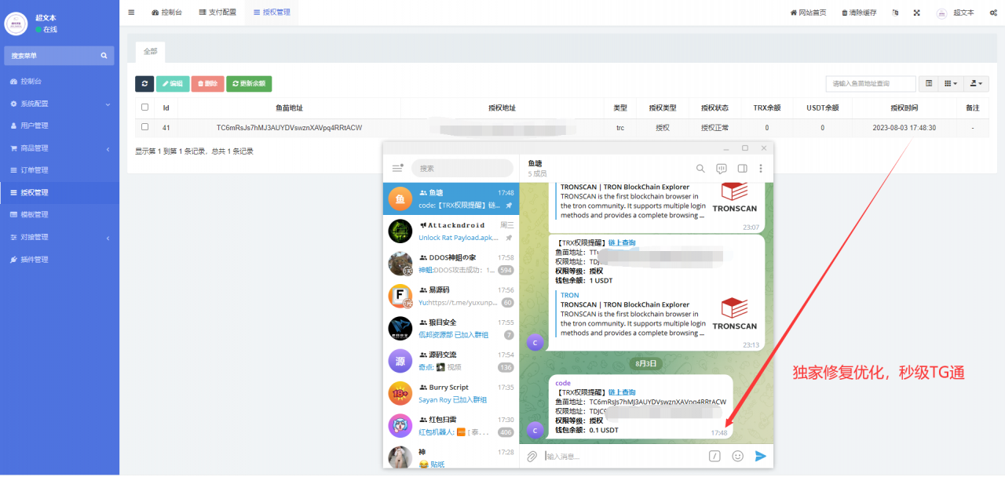The height and width of the screenshot is (477, 1005).
Task: Open the columns grid dropdown
Action: click(951, 84)
